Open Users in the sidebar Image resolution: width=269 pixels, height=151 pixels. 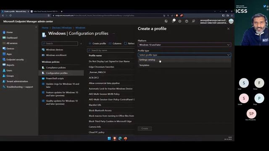point(9,70)
